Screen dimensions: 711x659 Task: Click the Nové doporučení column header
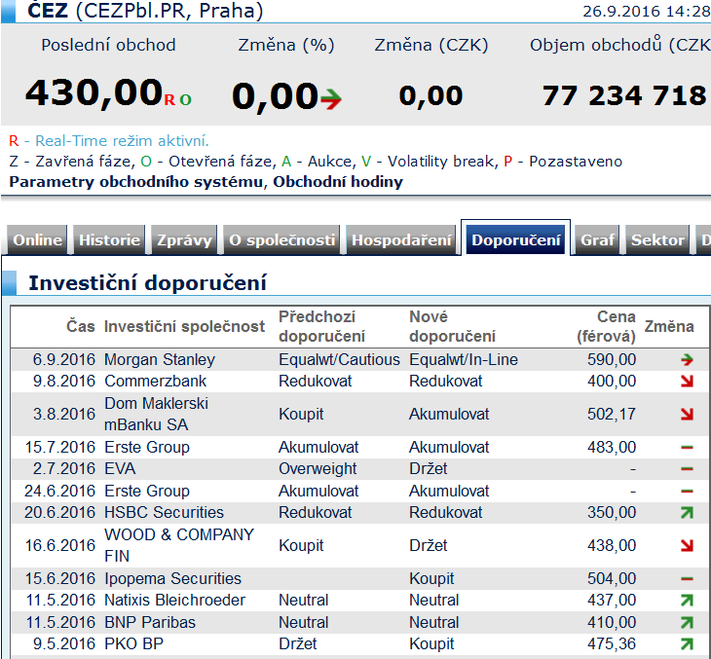coord(453,326)
